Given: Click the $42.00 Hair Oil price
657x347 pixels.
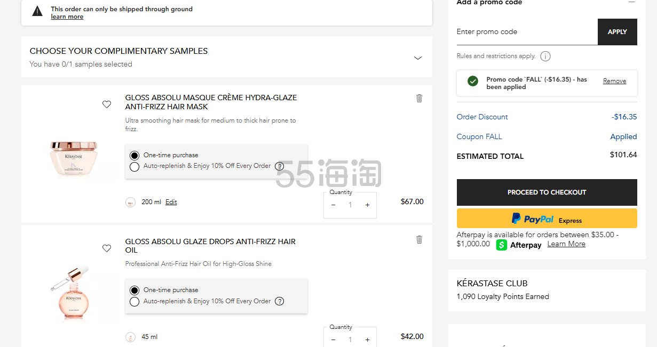Looking at the screenshot, I should pyautogui.click(x=412, y=336).
